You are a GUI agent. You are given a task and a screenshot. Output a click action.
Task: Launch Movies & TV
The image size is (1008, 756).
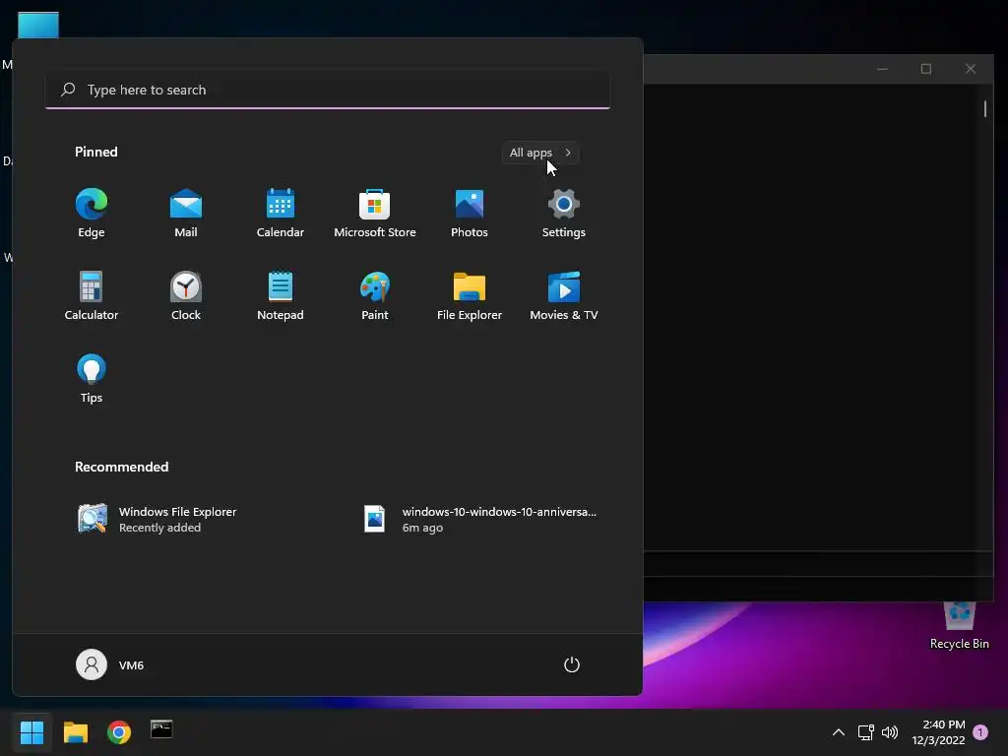564,295
